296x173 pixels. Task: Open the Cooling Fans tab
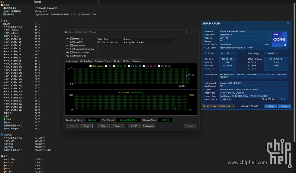click(86, 61)
